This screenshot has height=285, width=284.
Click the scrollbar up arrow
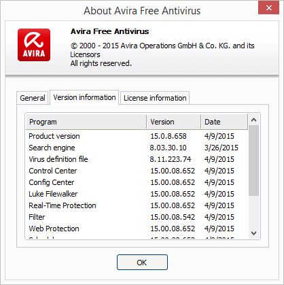tap(254, 120)
